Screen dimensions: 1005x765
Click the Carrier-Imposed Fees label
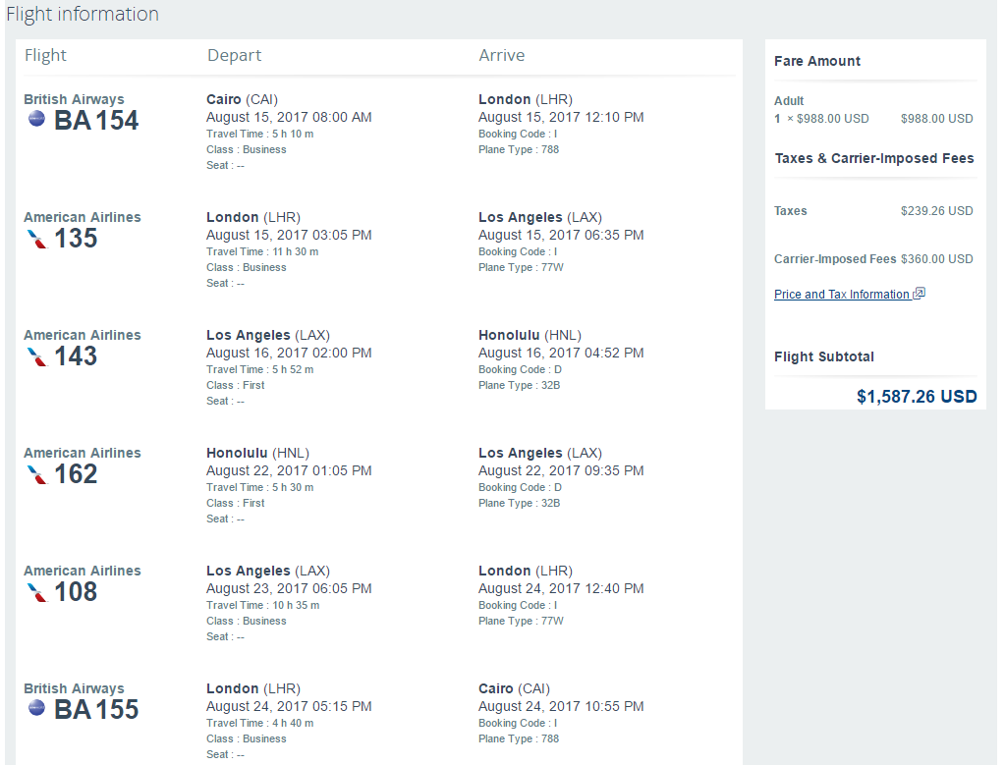tap(835, 259)
